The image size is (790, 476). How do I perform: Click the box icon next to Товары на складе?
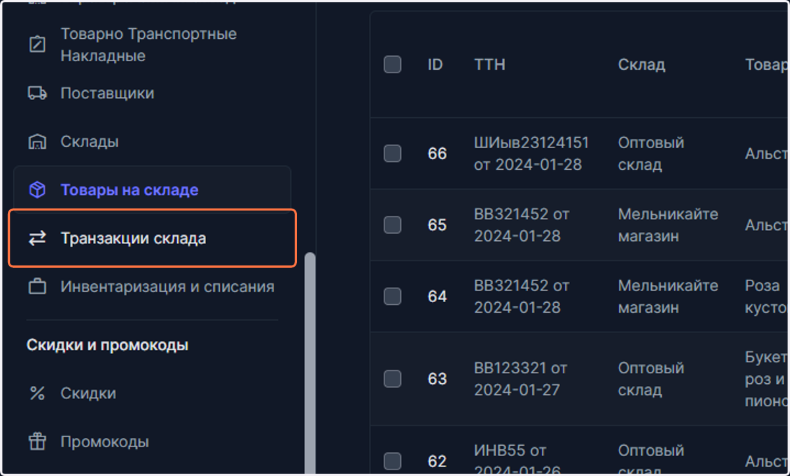[x=38, y=190]
